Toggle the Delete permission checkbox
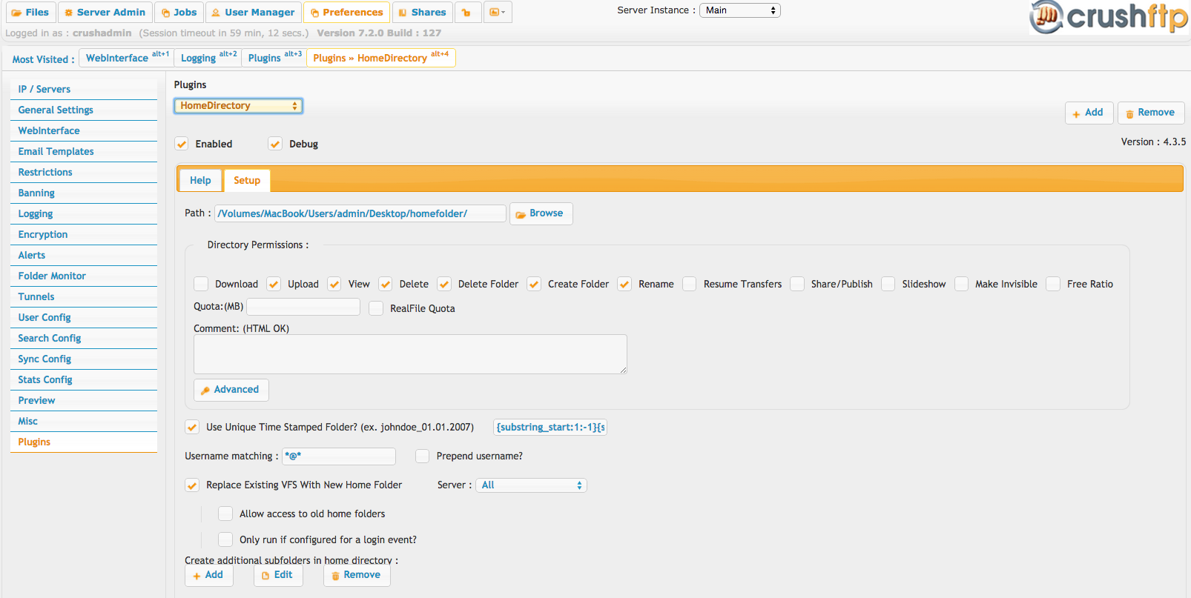 pyautogui.click(x=385, y=284)
